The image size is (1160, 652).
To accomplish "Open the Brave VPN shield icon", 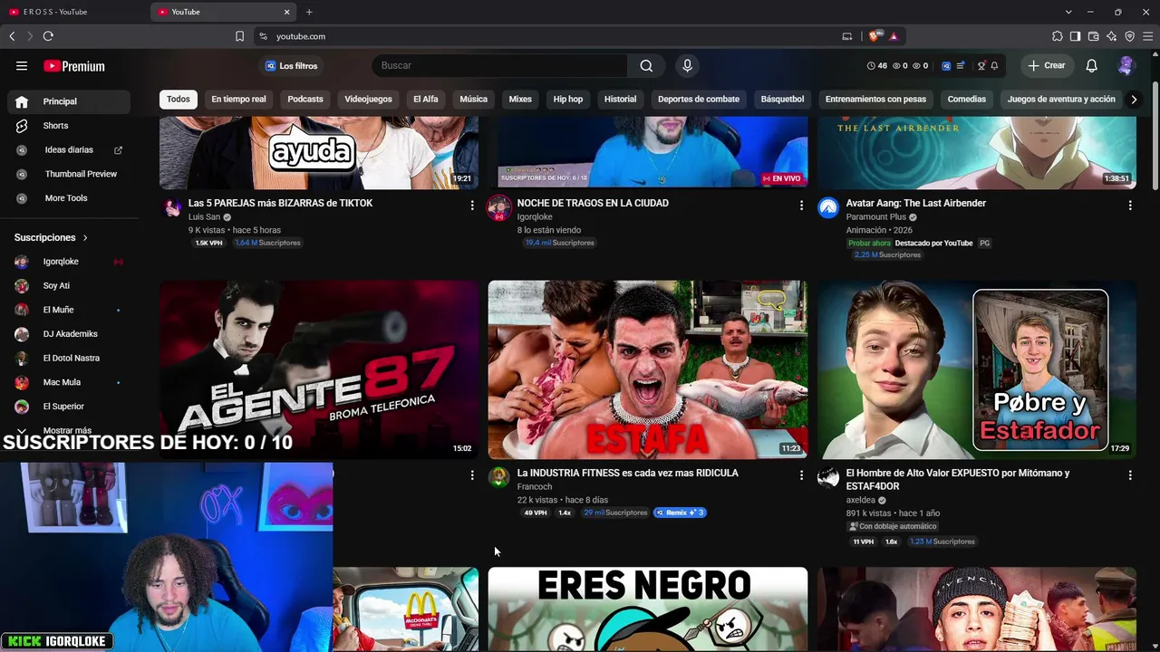I will coord(1130,36).
